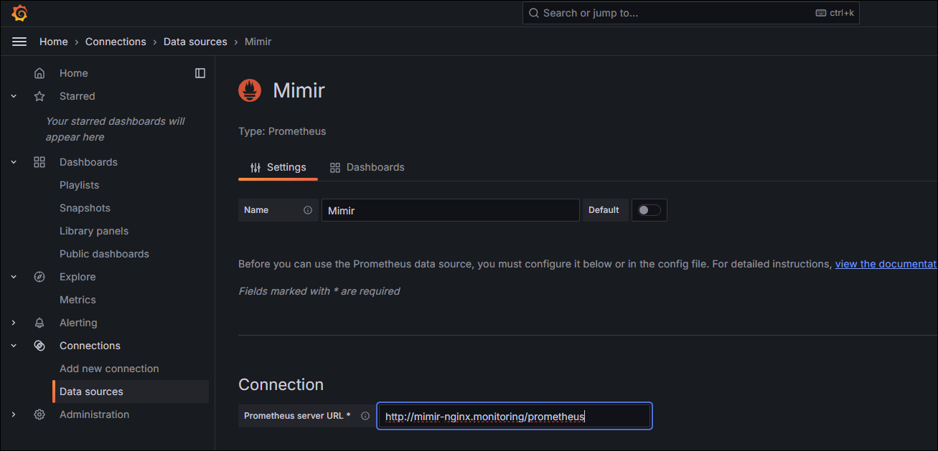This screenshot has width=938, height=451.
Task: Click the Dashboards grid icon in sidebar
Action: click(39, 162)
